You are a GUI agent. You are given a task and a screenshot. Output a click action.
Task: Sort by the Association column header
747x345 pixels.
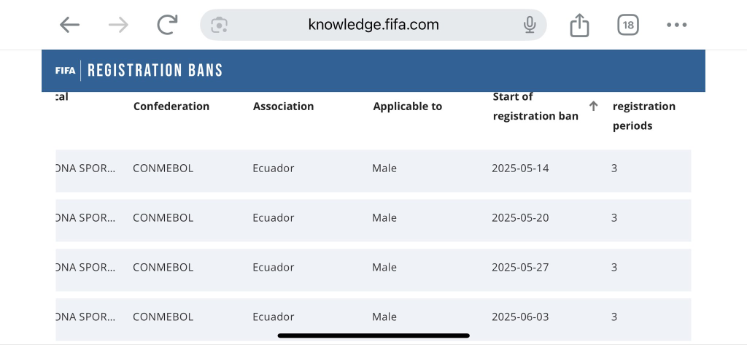(x=284, y=106)
